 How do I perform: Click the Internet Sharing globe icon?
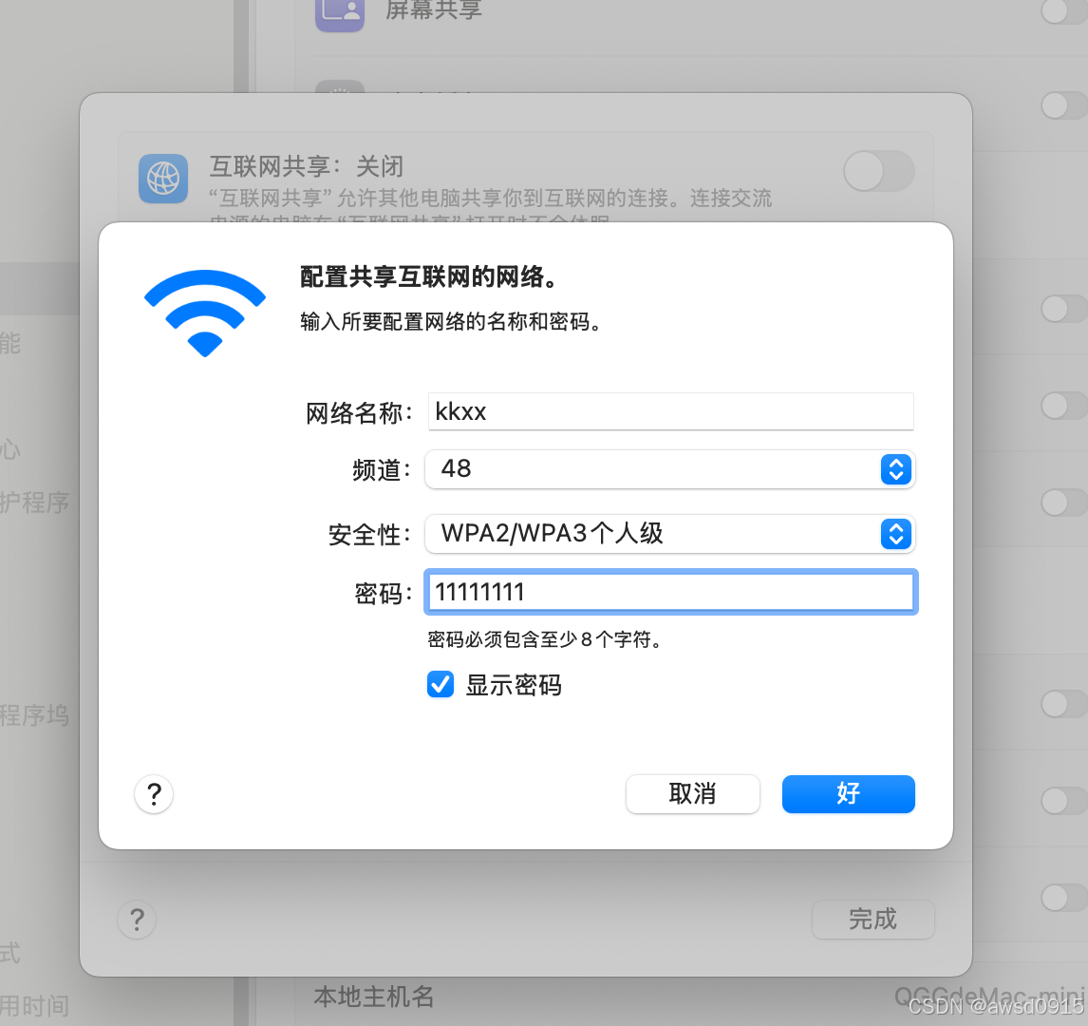163,179
